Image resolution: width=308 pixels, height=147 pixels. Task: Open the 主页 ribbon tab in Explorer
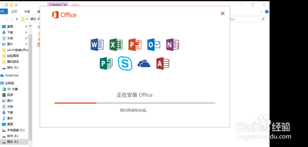14,12
